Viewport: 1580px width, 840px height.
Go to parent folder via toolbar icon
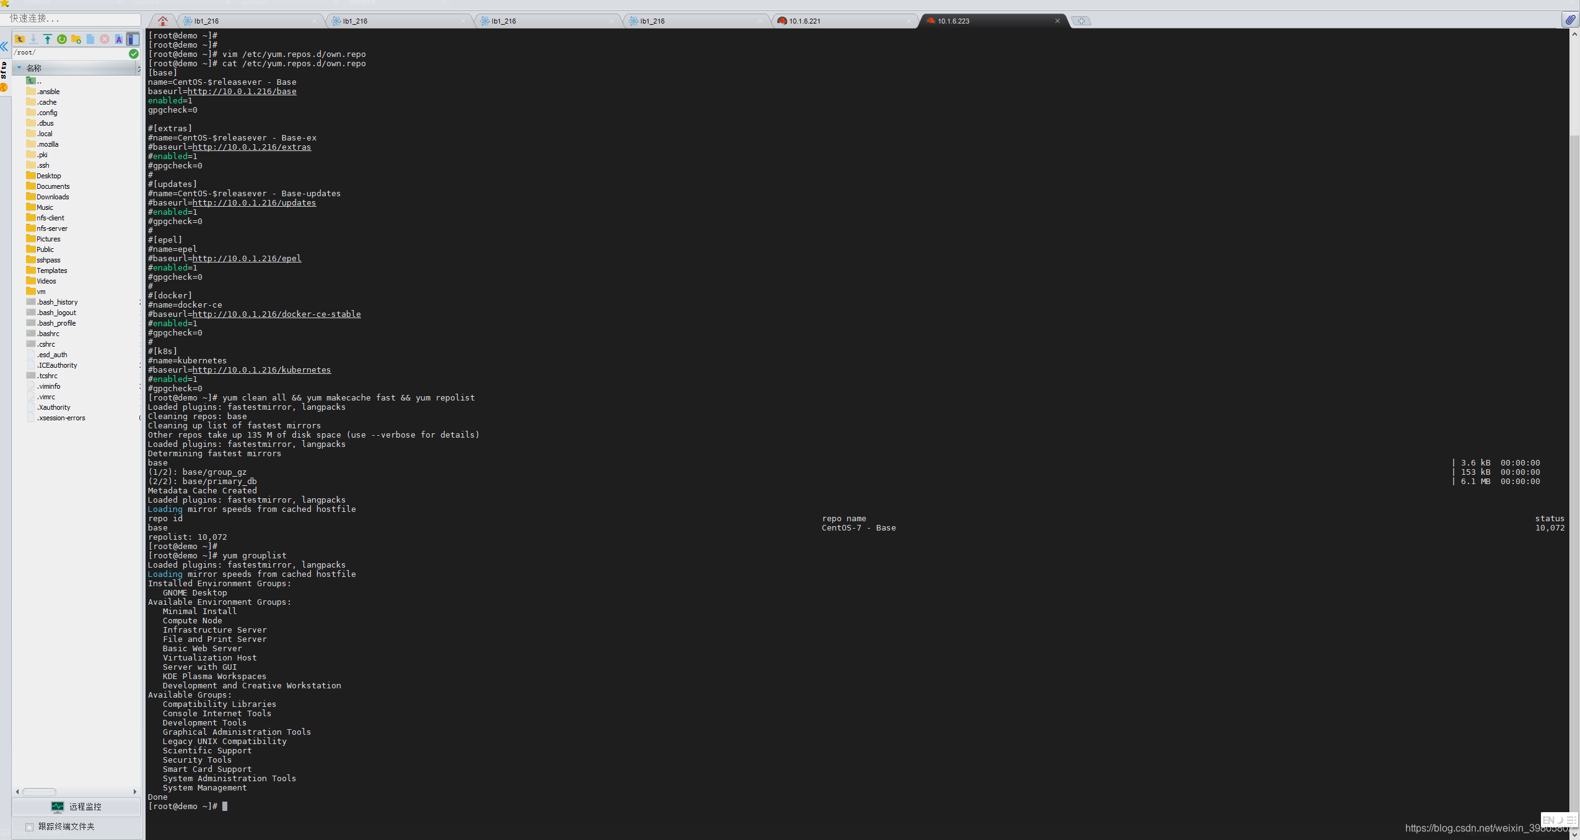[19, 39]
